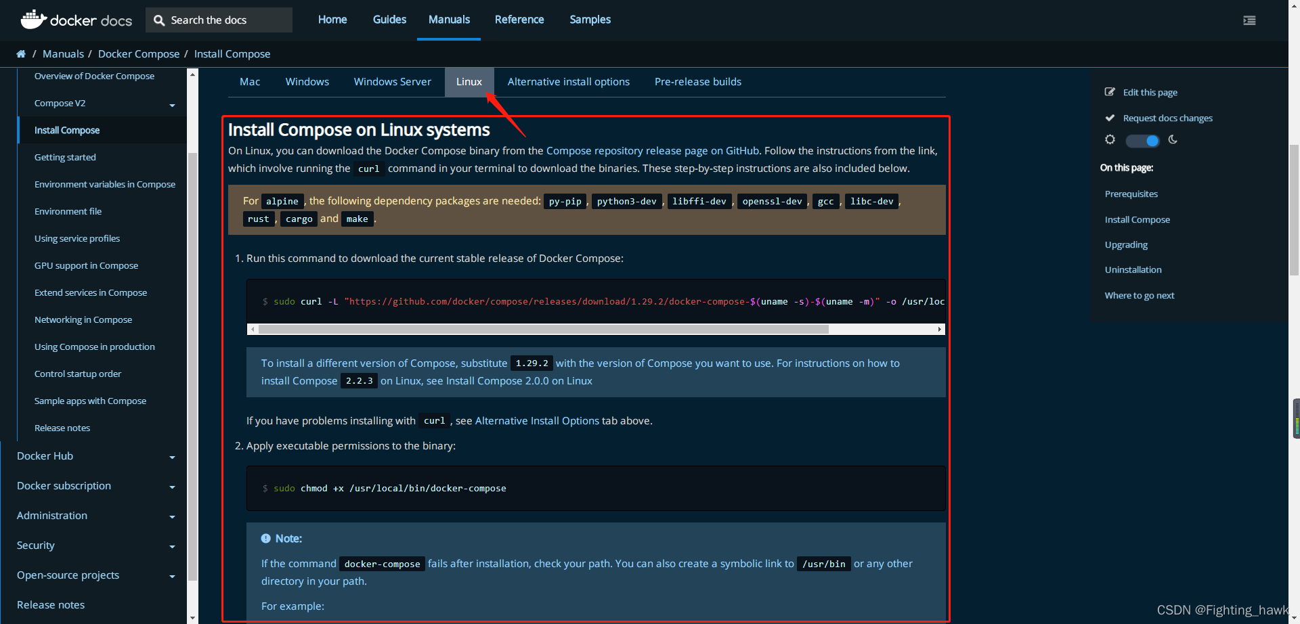Open the Samples nav item
Image resolution: width=1300 pixels, height=624 pixels.
click(x=590, y=20)
